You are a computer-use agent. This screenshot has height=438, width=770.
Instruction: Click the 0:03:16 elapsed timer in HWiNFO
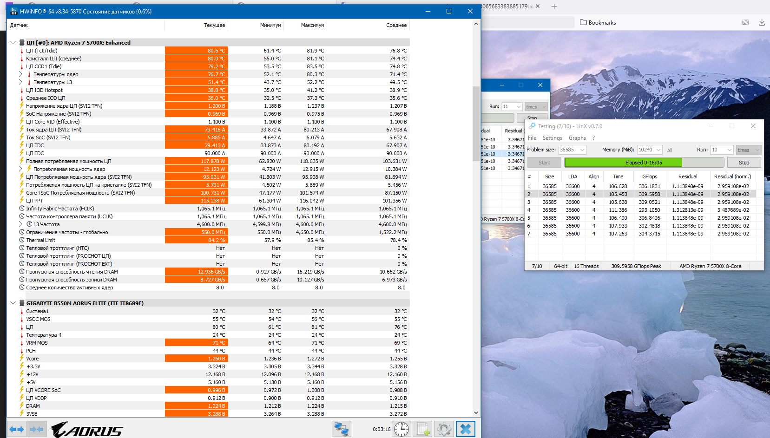(382, 429)
